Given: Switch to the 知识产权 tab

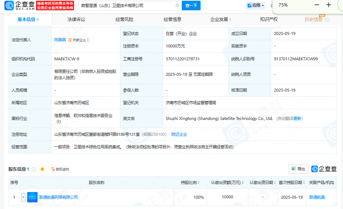Looking at the screenshot, I should coord(269,20).
